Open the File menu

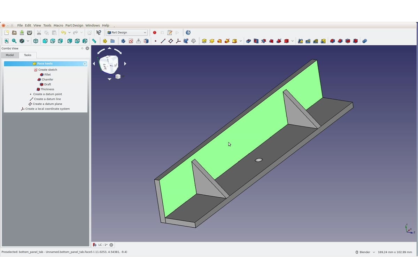point(20,25)
